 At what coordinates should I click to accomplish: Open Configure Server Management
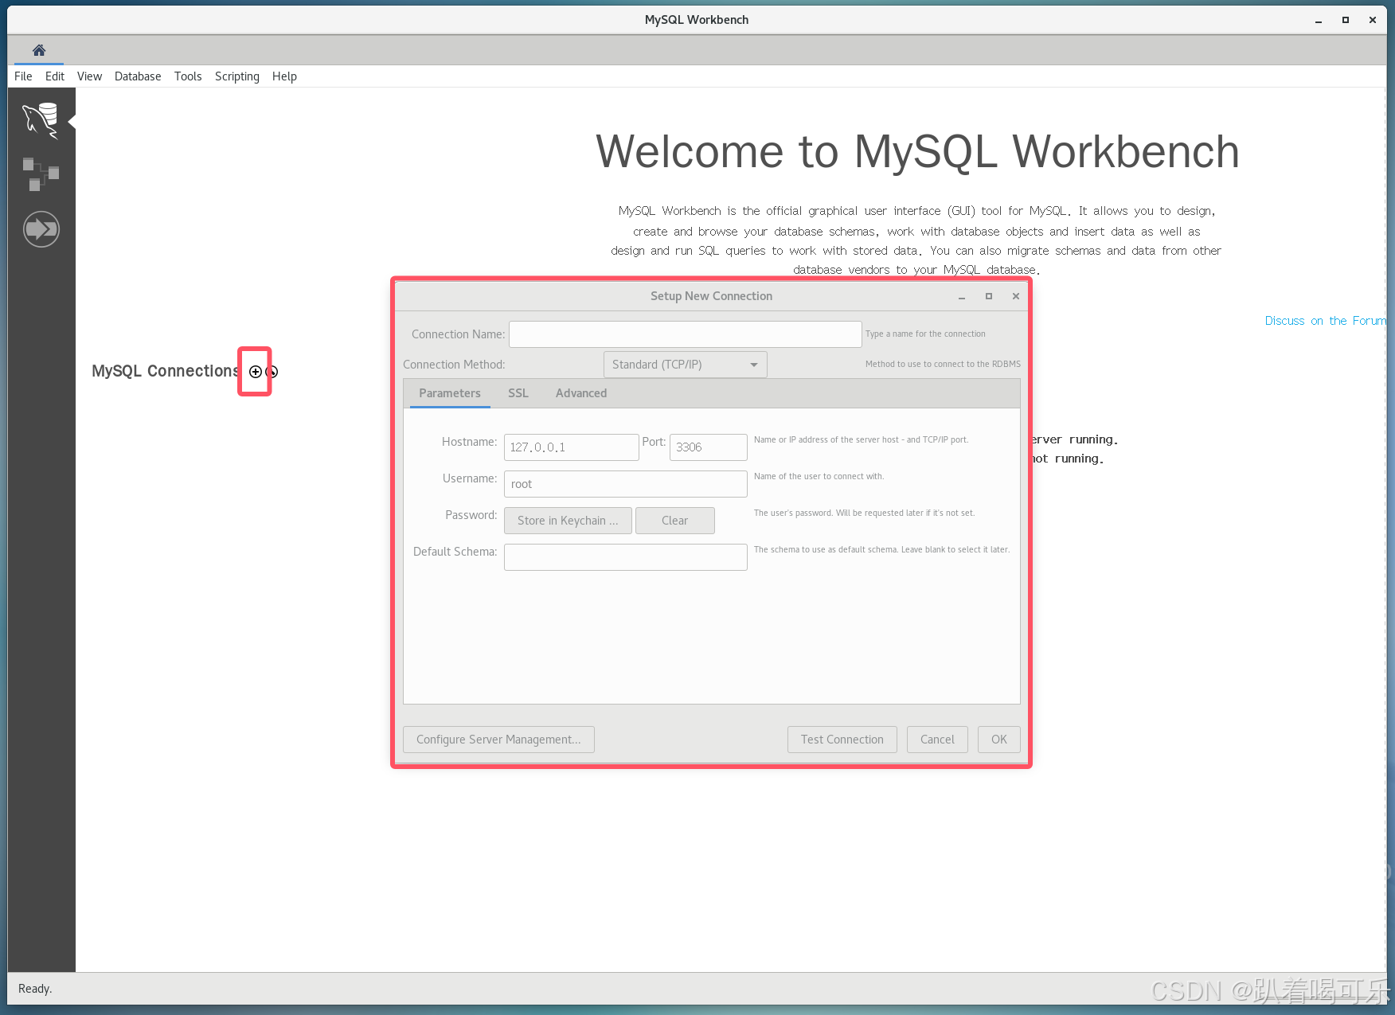tap(498, 740)
